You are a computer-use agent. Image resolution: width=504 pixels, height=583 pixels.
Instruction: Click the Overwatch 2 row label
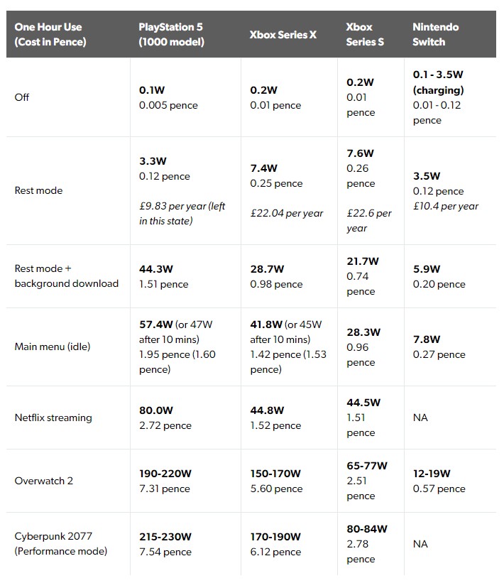tap(44, 481)
